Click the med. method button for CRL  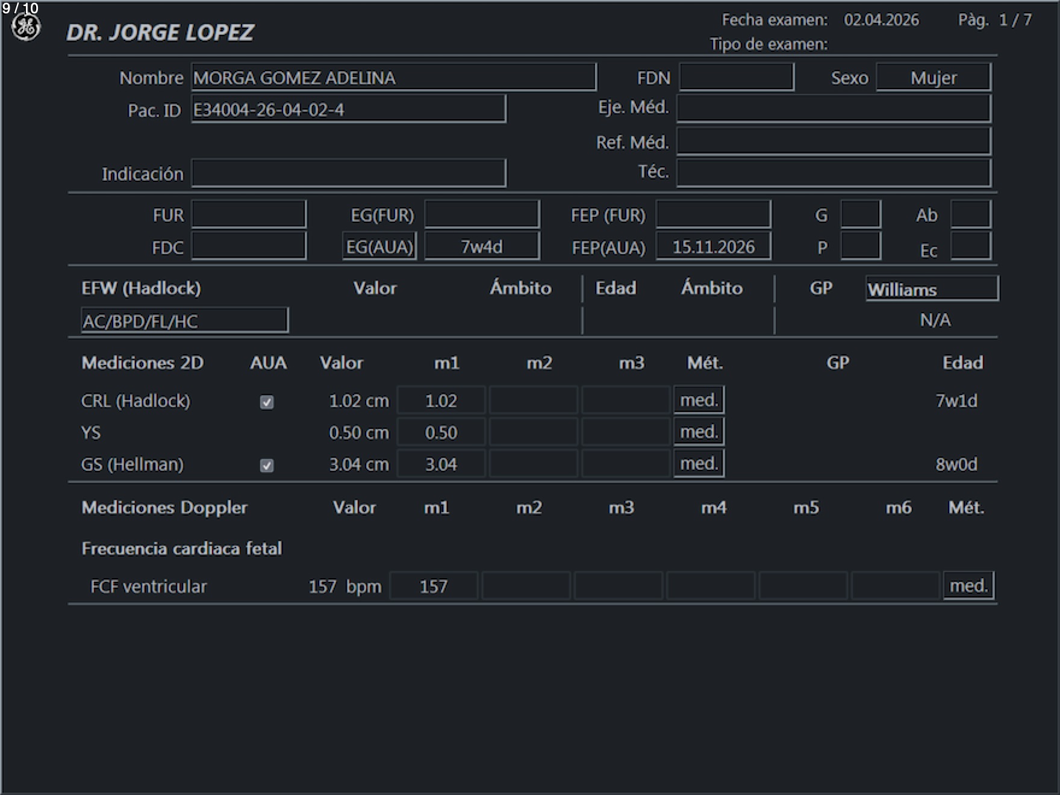(699, 401)
